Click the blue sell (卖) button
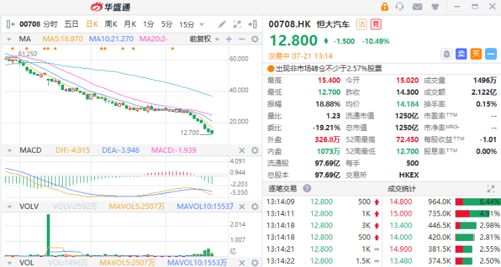Viewport: 501px width, 267px height. (x=461, y=54)
